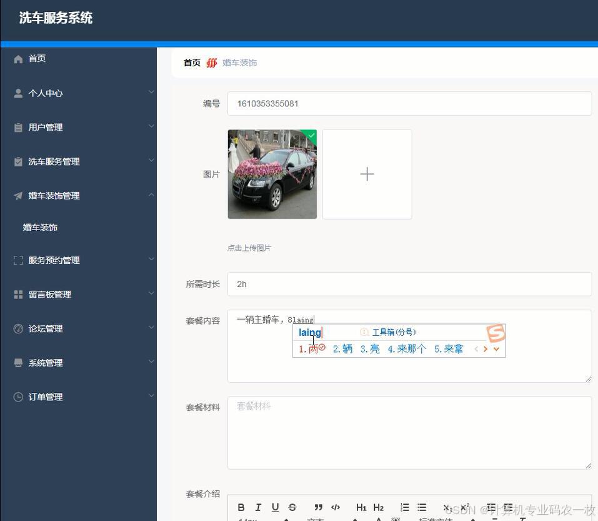Expand the 留言板管理 submenu chevron

(151, 293)
